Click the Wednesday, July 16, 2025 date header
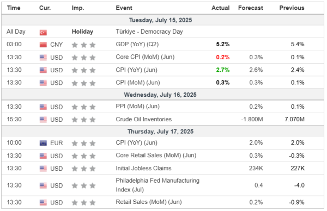Viewport: 327px width, 211px height. [x=160, y=95]
